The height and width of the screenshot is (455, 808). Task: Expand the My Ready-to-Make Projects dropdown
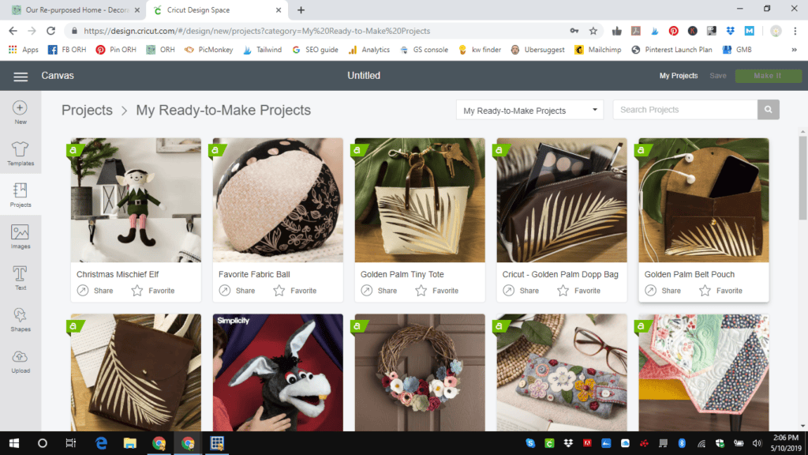click(529, 111)
